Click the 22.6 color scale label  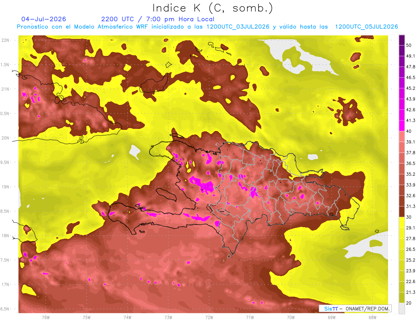coord(411,281)
